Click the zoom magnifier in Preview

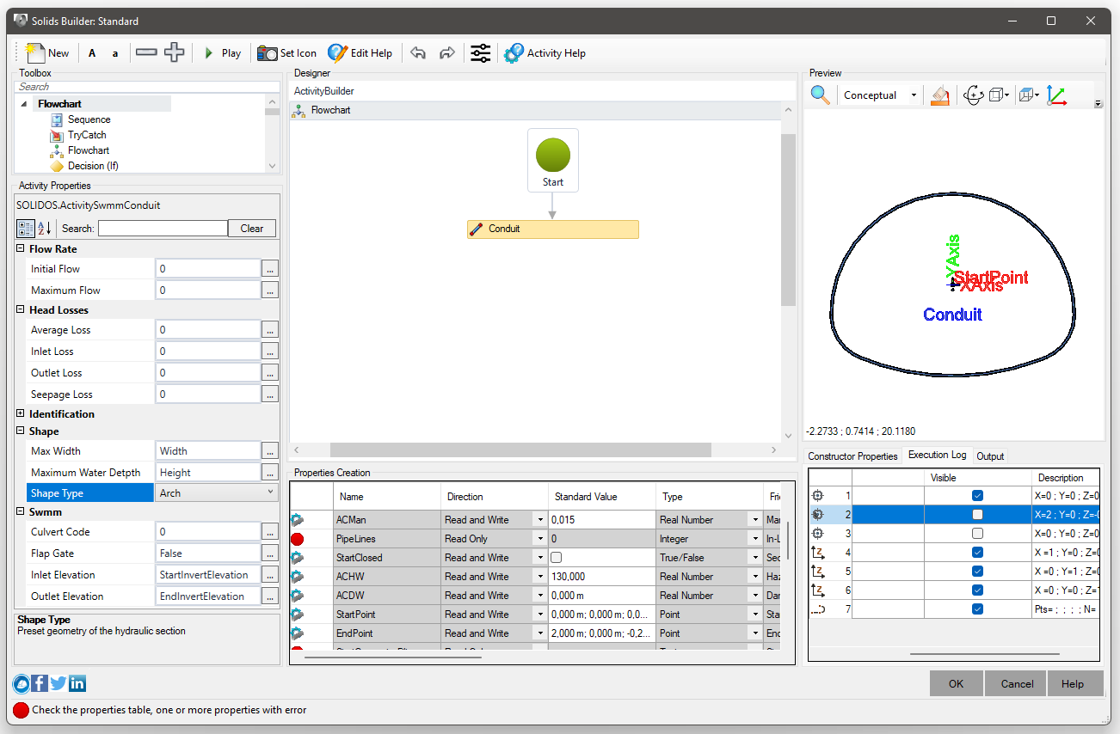point(821,95)
